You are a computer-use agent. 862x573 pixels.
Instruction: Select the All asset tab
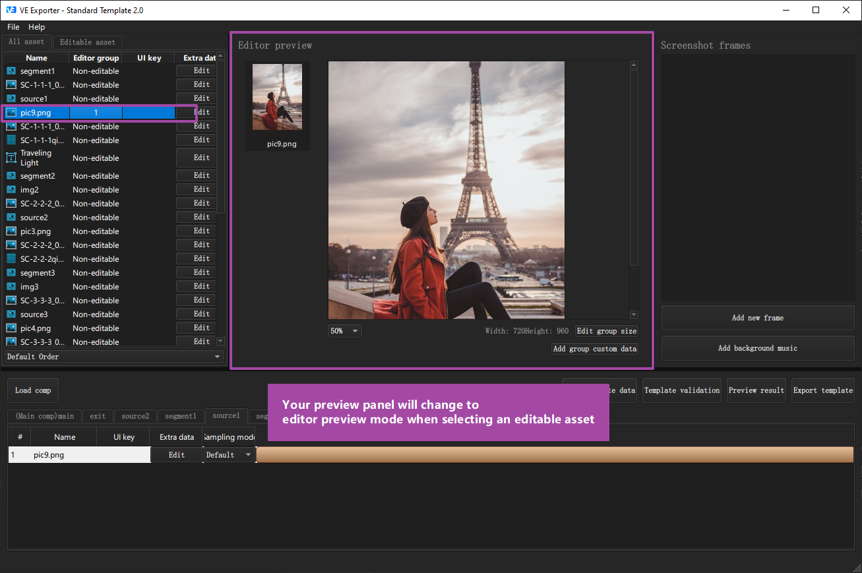click(x=26, y=42)
